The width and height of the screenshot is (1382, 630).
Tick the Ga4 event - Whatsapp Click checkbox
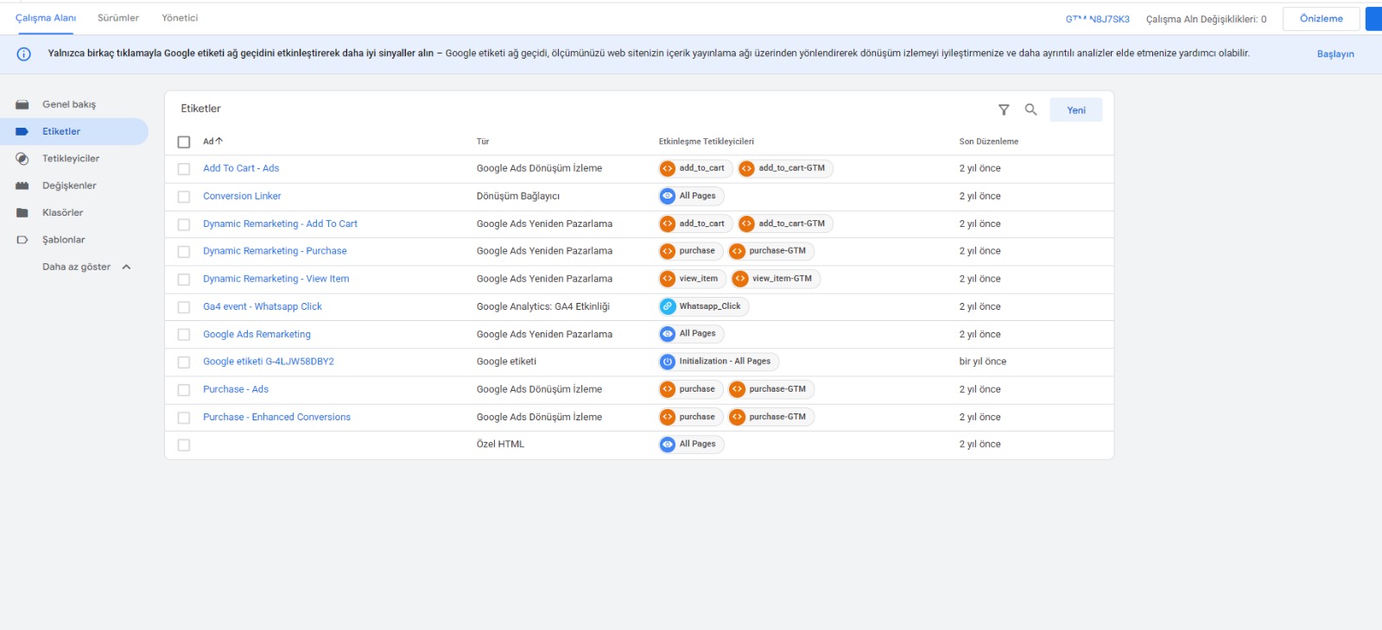coord(184,307)
